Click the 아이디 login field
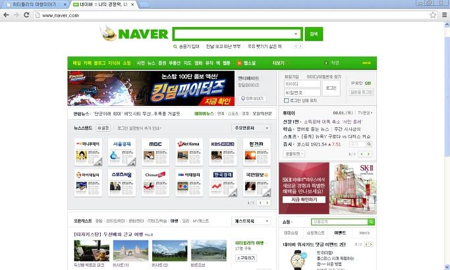 click(x=302, y=84)
